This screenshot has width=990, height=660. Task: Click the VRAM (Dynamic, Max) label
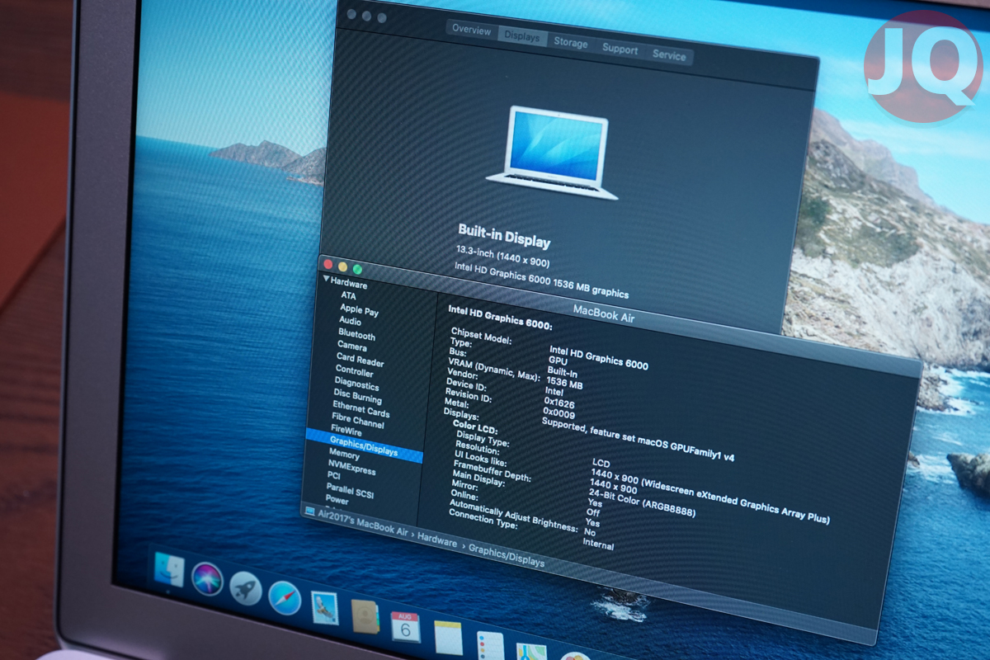(x=494, y=369)
